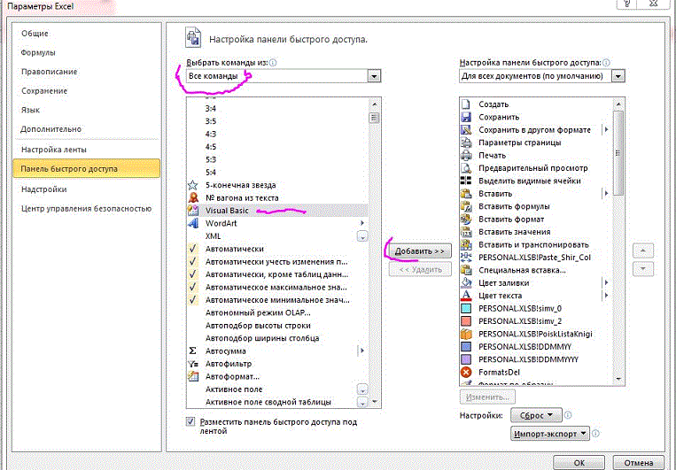Screen dimensions: 676x470
Task: Click the Автосумма sigma icon
Action: pyautogui.click(x=193, y=351)
